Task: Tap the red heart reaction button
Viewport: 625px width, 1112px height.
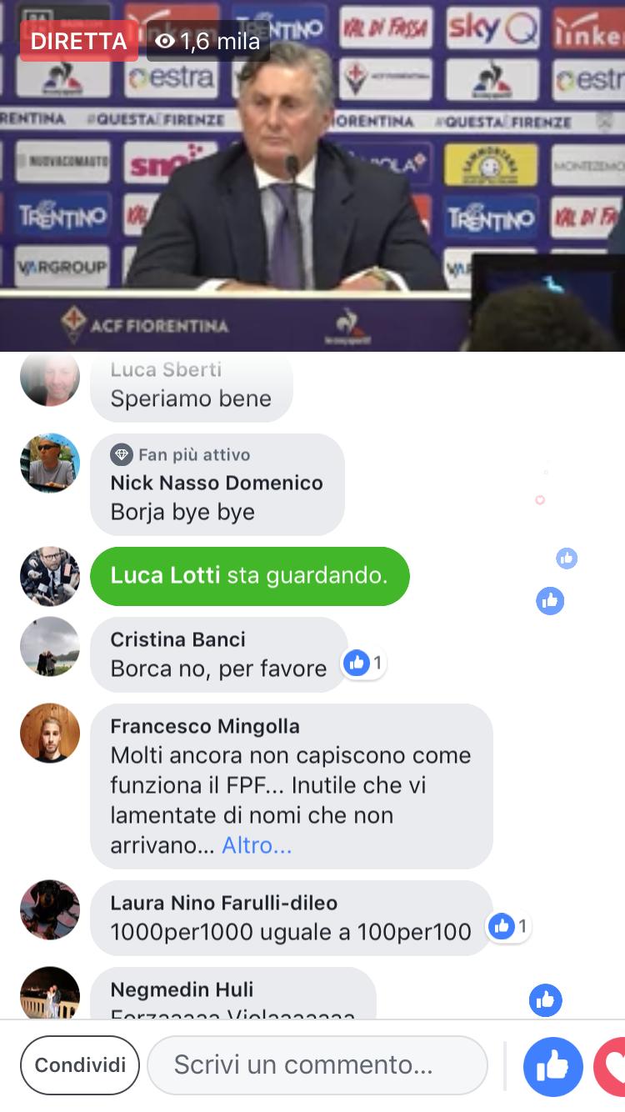Action: 610,1066
